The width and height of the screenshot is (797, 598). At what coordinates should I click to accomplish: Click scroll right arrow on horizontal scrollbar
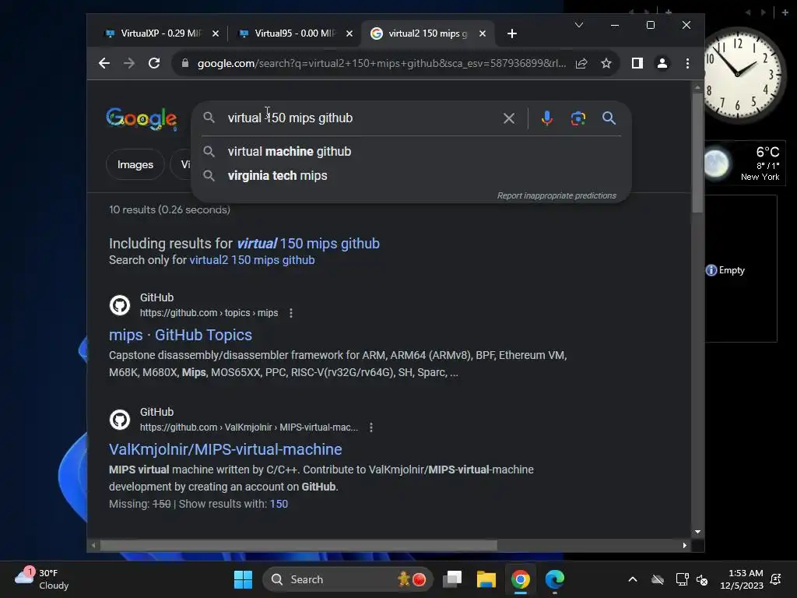point(685,546)
